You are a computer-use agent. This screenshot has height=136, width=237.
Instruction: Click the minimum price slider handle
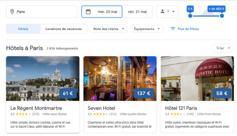tap(190, 16)
